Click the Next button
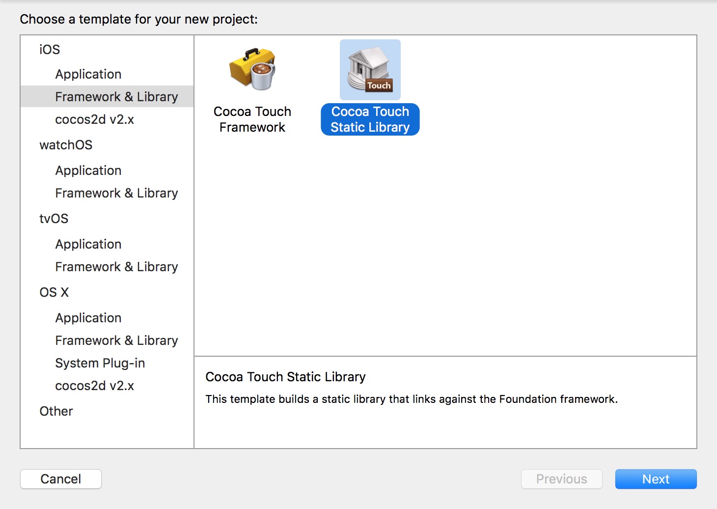Image resolution: width=717 pixels, height=509 pixels. (x=656, y=479)
